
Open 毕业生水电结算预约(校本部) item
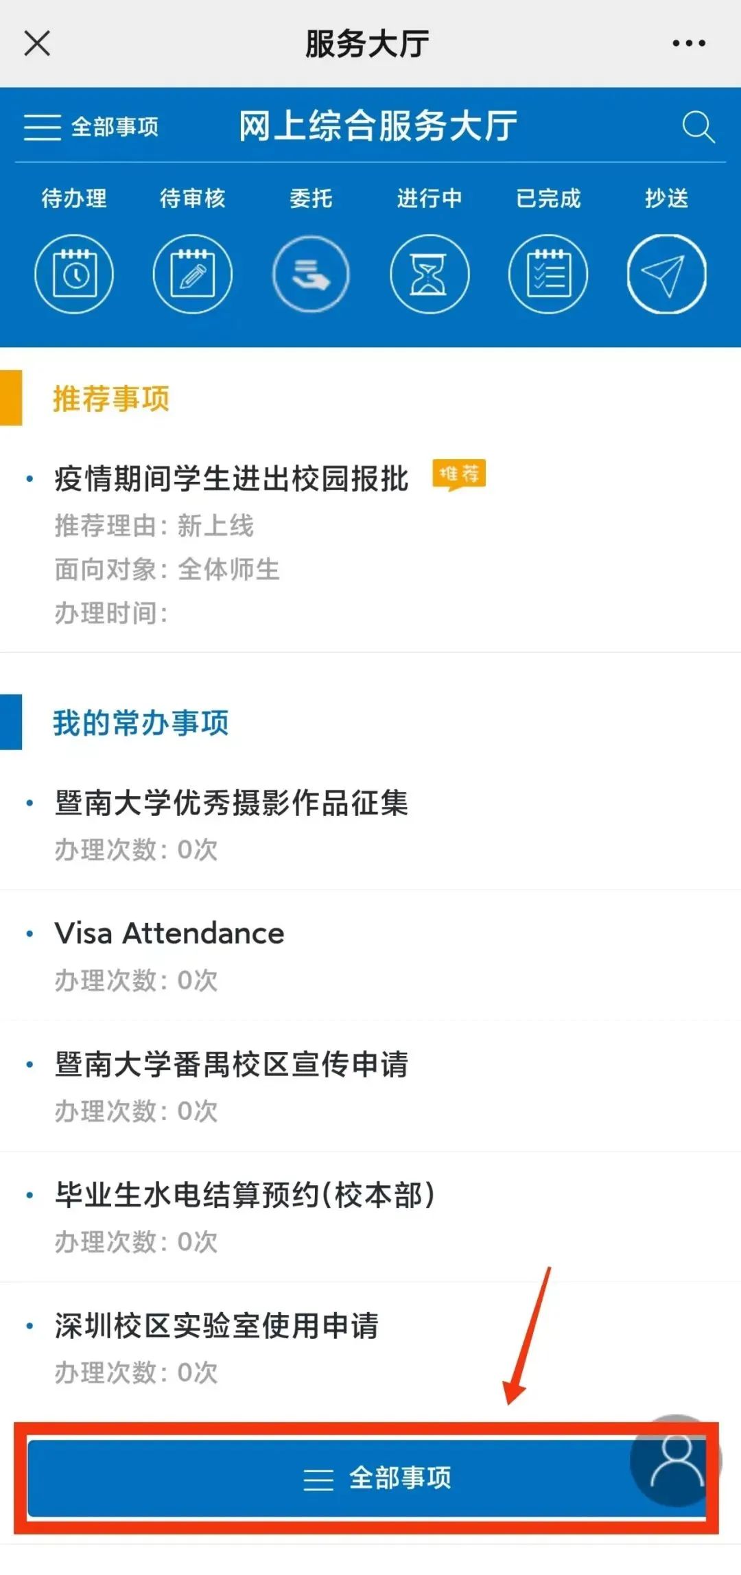point(370,1217)
